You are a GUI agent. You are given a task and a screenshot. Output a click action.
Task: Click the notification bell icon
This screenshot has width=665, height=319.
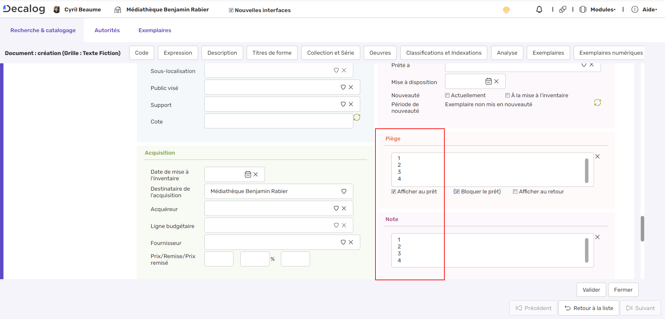(539, 10)
